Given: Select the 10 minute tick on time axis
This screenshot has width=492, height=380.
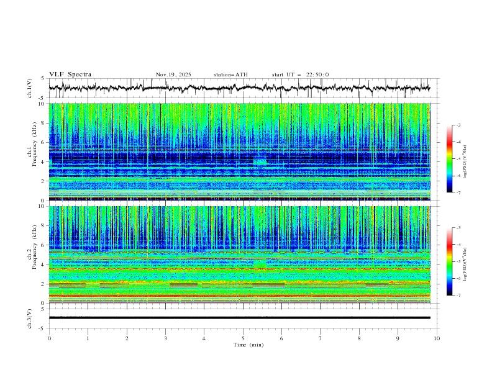Looking at the screenshot, I should (x=437, y=338).
